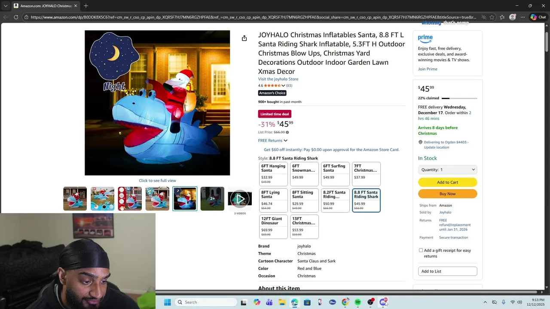550x309 pixels.
Task: Open the Join Prime link
Action: point(428,69)
